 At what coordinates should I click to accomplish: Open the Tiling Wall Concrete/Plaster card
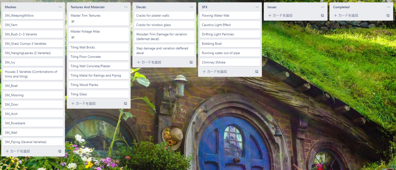coord(99,66)
